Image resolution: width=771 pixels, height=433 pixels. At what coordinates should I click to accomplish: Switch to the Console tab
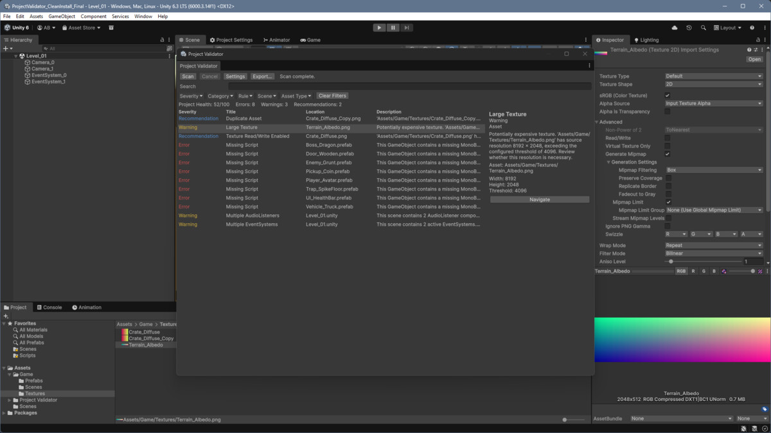point(49,307)
